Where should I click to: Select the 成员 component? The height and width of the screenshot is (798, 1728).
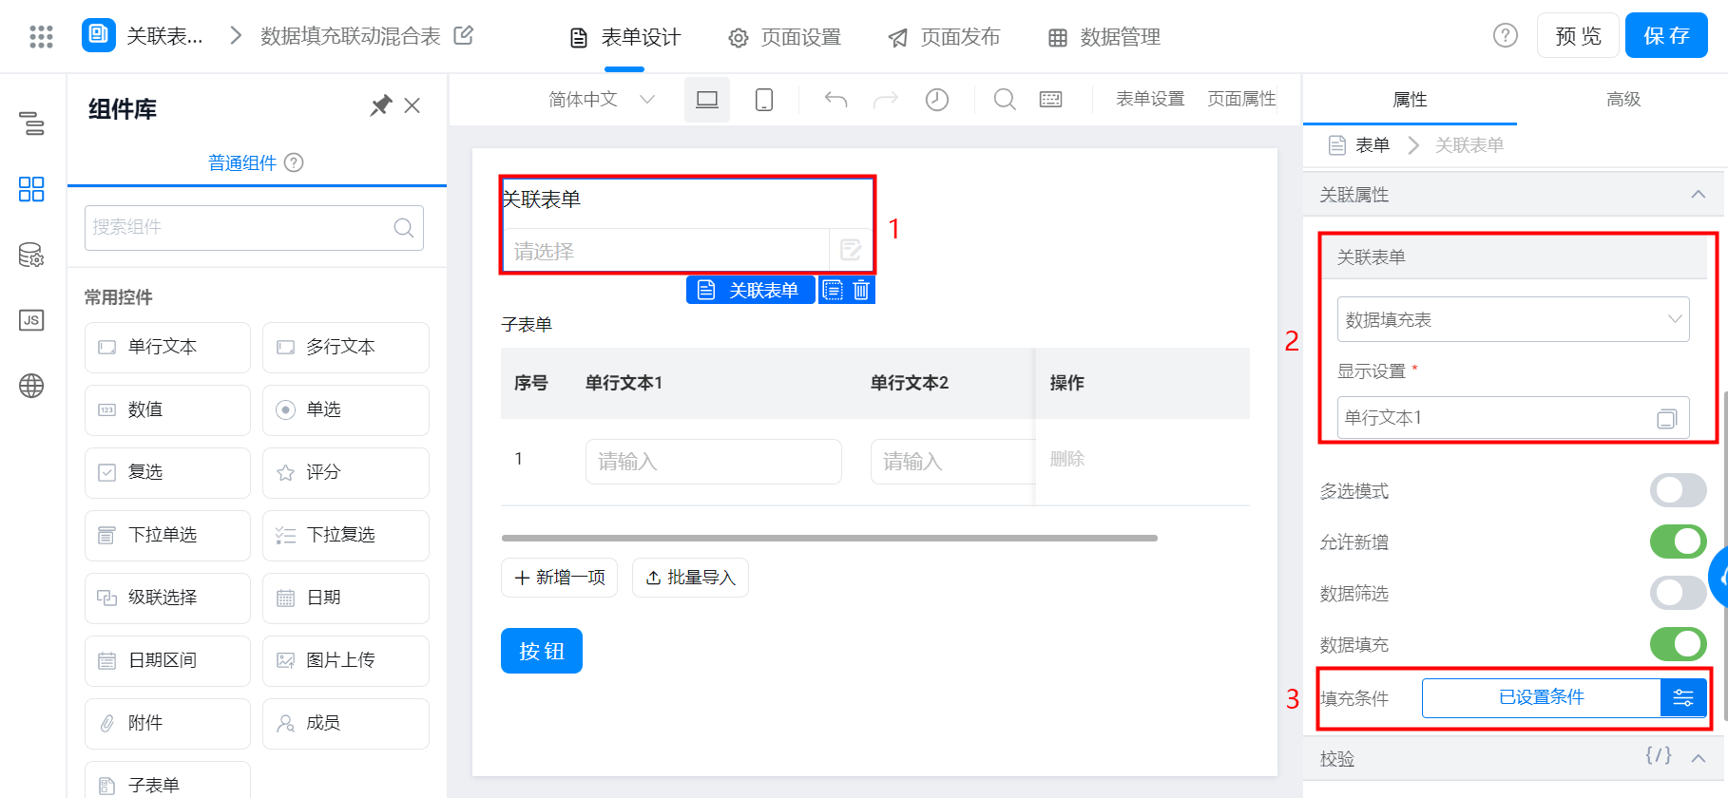[346, 724]
